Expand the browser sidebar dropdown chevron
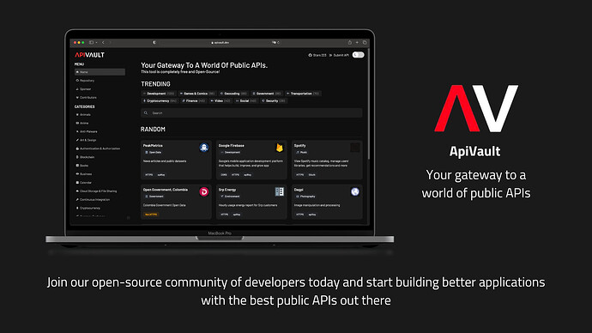Image resolution: width=592 pixels, height=333 pixels. click(97, 43)
